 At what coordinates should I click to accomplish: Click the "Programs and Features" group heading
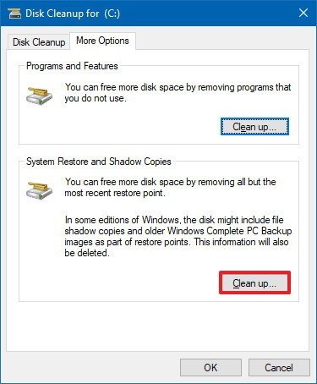click(72, 66)
